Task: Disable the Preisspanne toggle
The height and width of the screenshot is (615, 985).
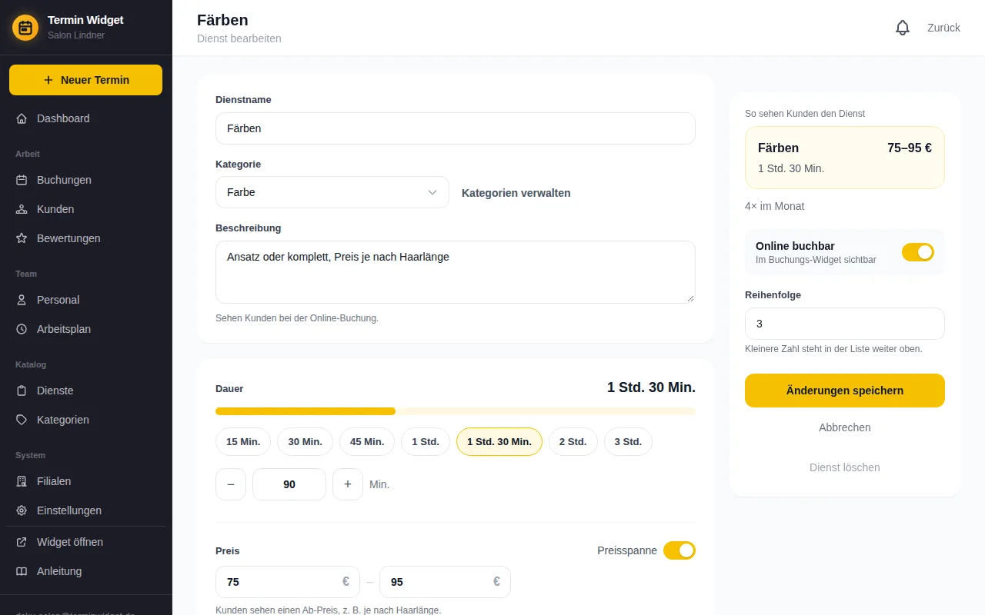Action: pos(679,550)
